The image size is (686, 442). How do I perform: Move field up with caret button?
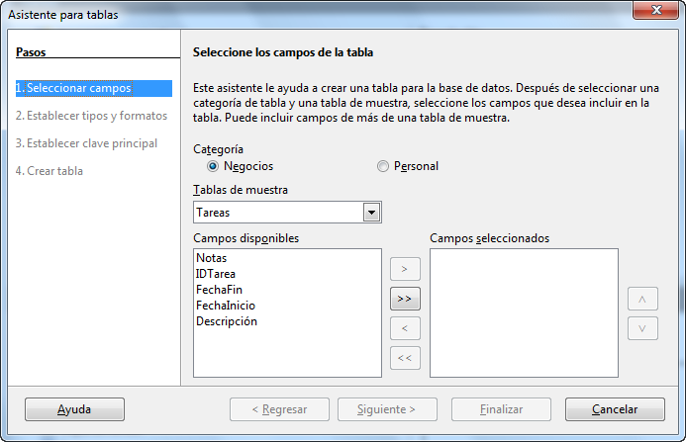tap(642, 299)
